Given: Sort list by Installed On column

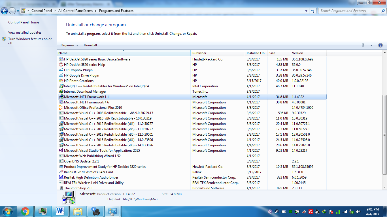Looking at the screenshot, I should (x=256, y=53).
